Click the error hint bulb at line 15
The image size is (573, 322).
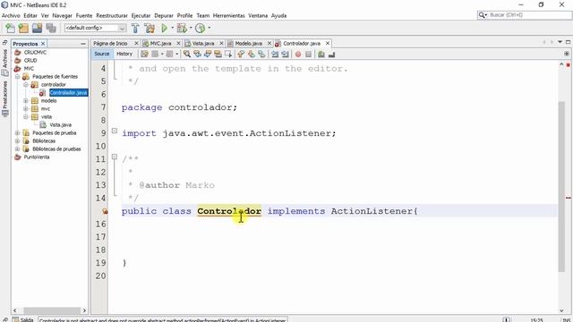(105, 211)
